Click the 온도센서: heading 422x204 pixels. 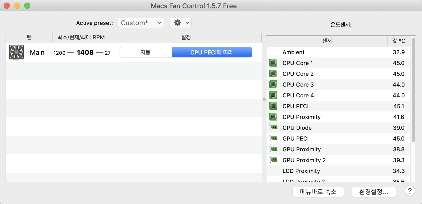coord(341,25)
